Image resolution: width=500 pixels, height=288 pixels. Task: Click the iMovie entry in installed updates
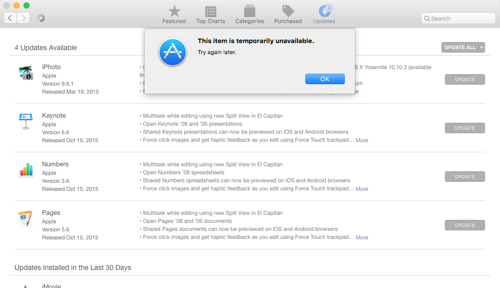click(52, 285)
